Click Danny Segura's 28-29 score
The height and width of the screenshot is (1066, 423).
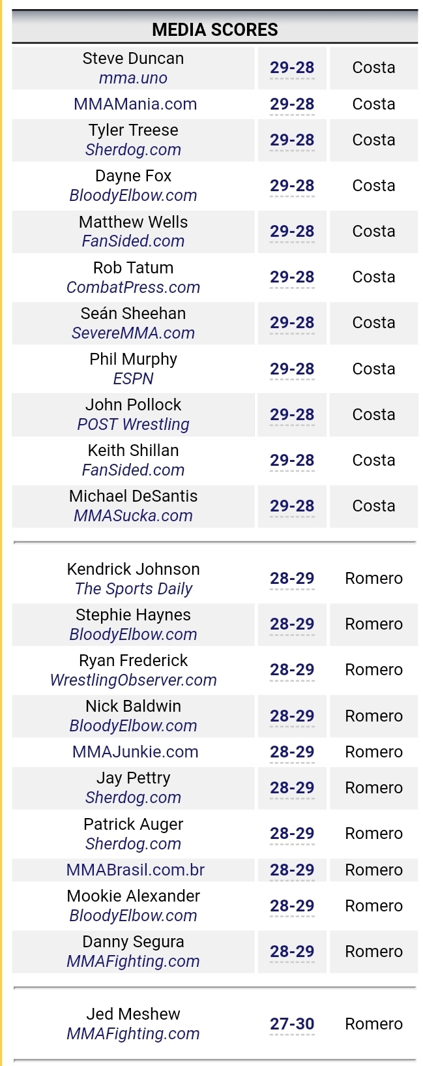(292, 952)
